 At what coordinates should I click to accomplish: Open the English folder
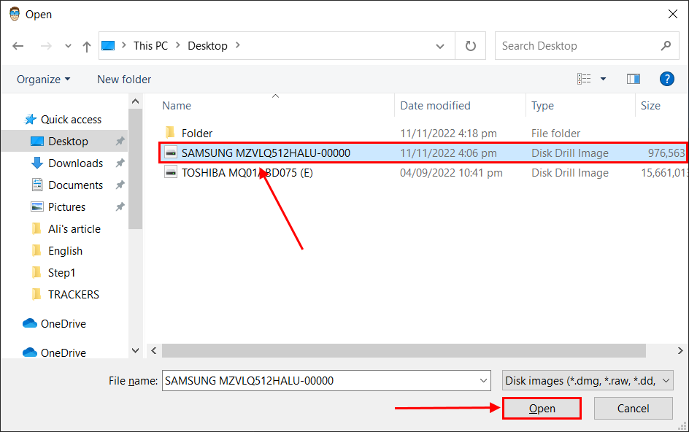click(65, 251)
